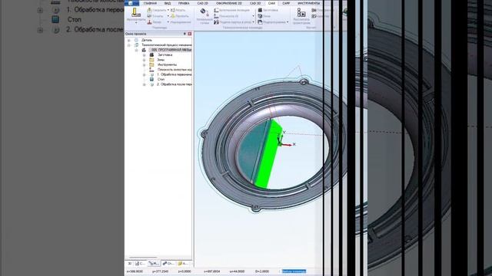Click the contour approach command icon
The height and width of the screenshot is (276, 492).
click(x=217, y=22)
